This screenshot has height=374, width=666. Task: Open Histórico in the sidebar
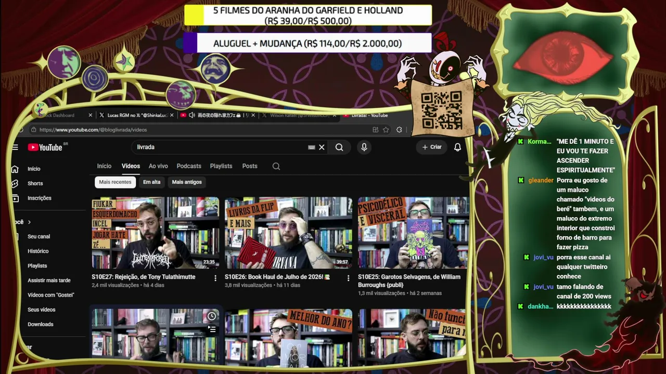(38, 251)
